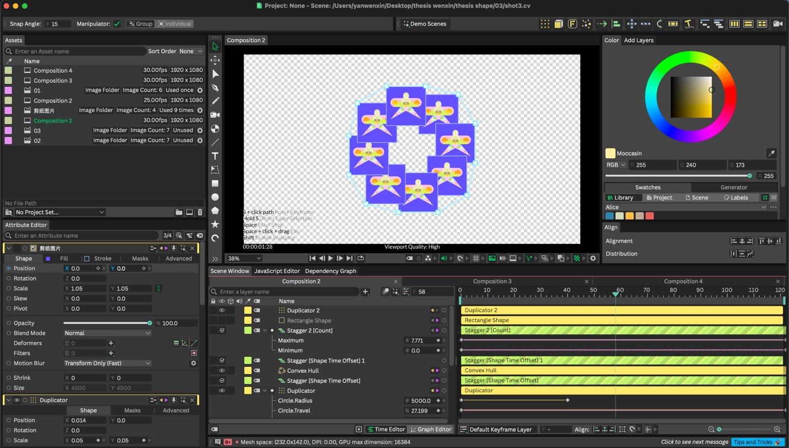
Task: Open the Sort Order dropdown
Action: (x=191, y=51)
